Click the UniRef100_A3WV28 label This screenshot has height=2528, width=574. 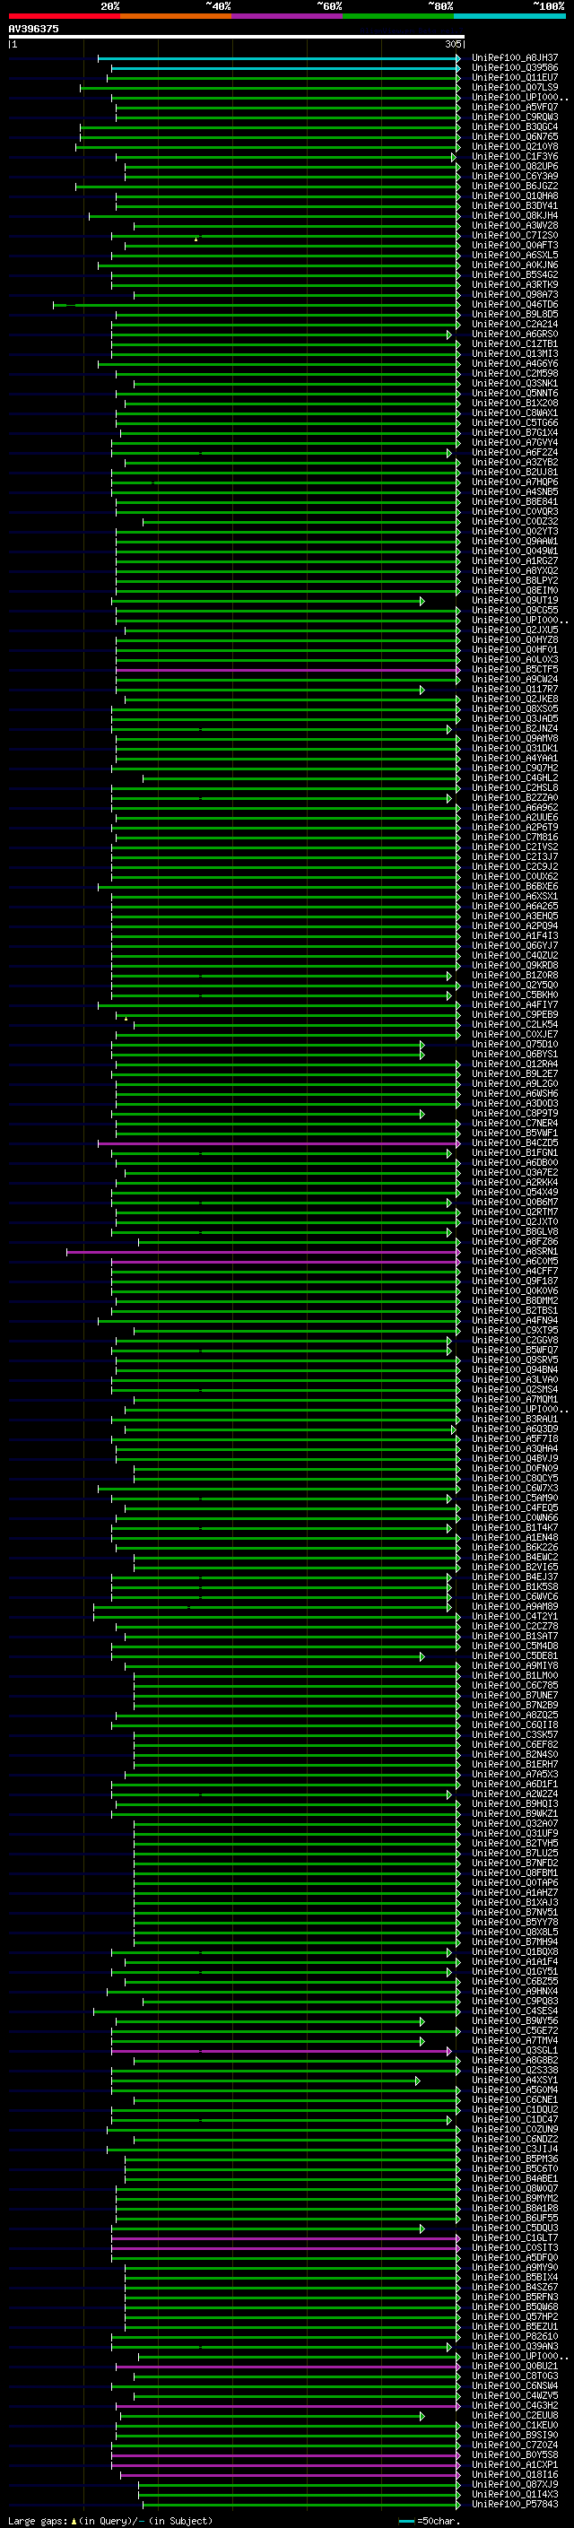pos(514,226)
